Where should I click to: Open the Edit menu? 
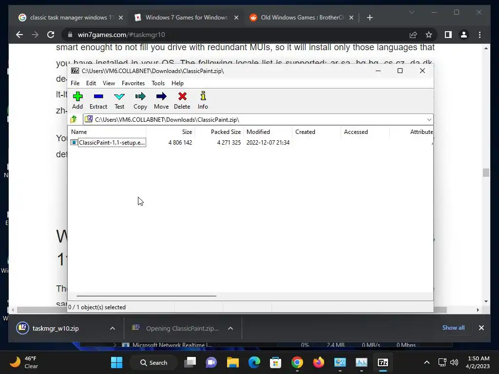point(91,83)
